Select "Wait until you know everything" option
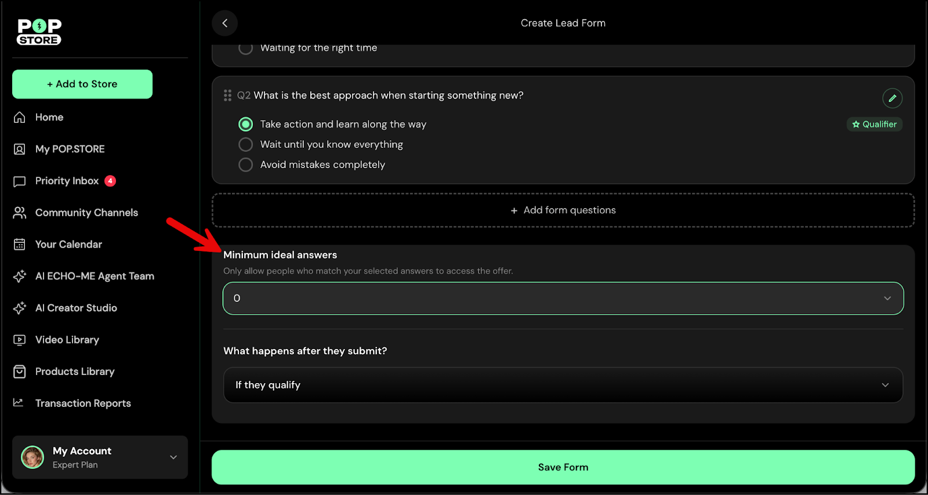 (x=246, y=144)
